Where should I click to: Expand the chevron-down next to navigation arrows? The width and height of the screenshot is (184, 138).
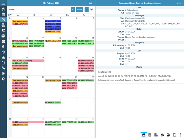pos(92,10)
